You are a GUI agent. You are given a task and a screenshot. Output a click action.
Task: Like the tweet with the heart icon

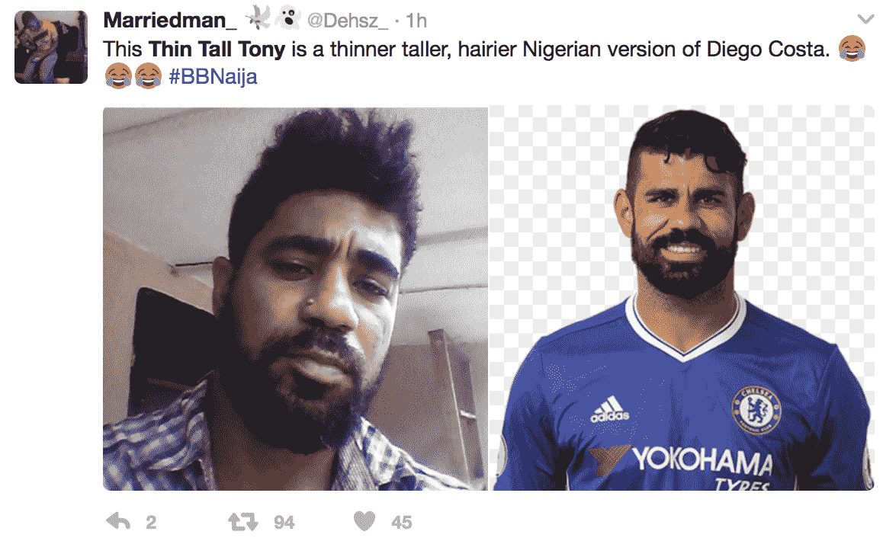365,522
